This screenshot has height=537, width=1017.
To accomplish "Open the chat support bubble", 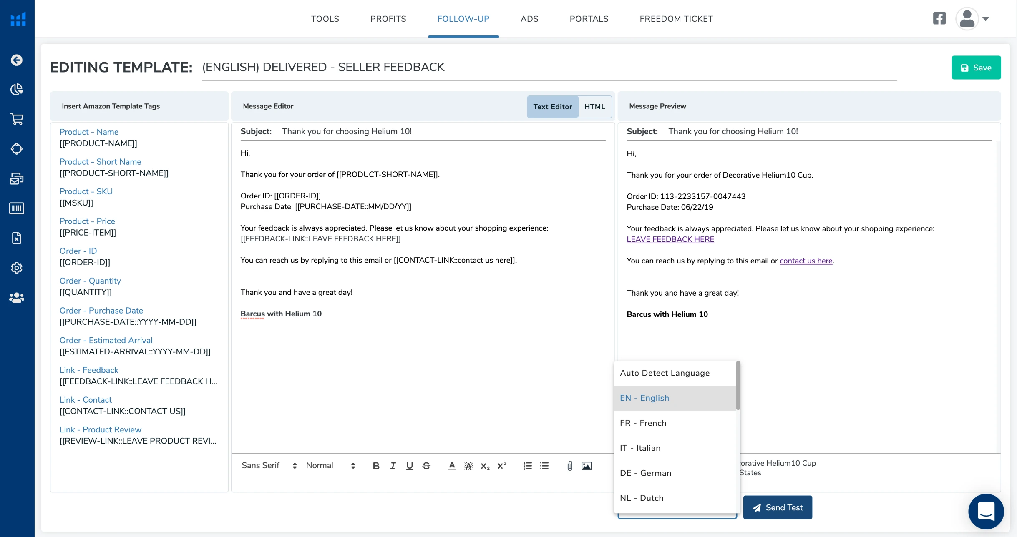I will click(x=986, y=511).
